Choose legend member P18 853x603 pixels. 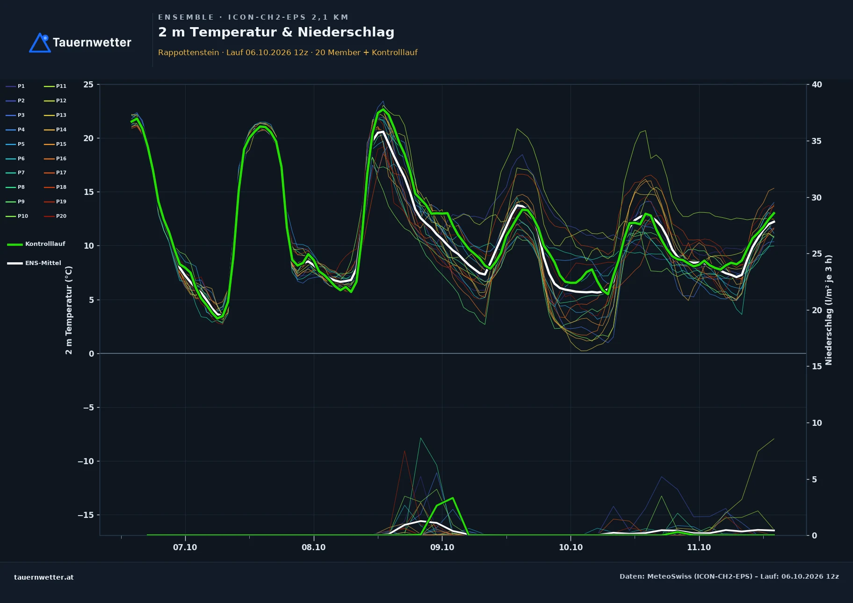pos(55,187)
